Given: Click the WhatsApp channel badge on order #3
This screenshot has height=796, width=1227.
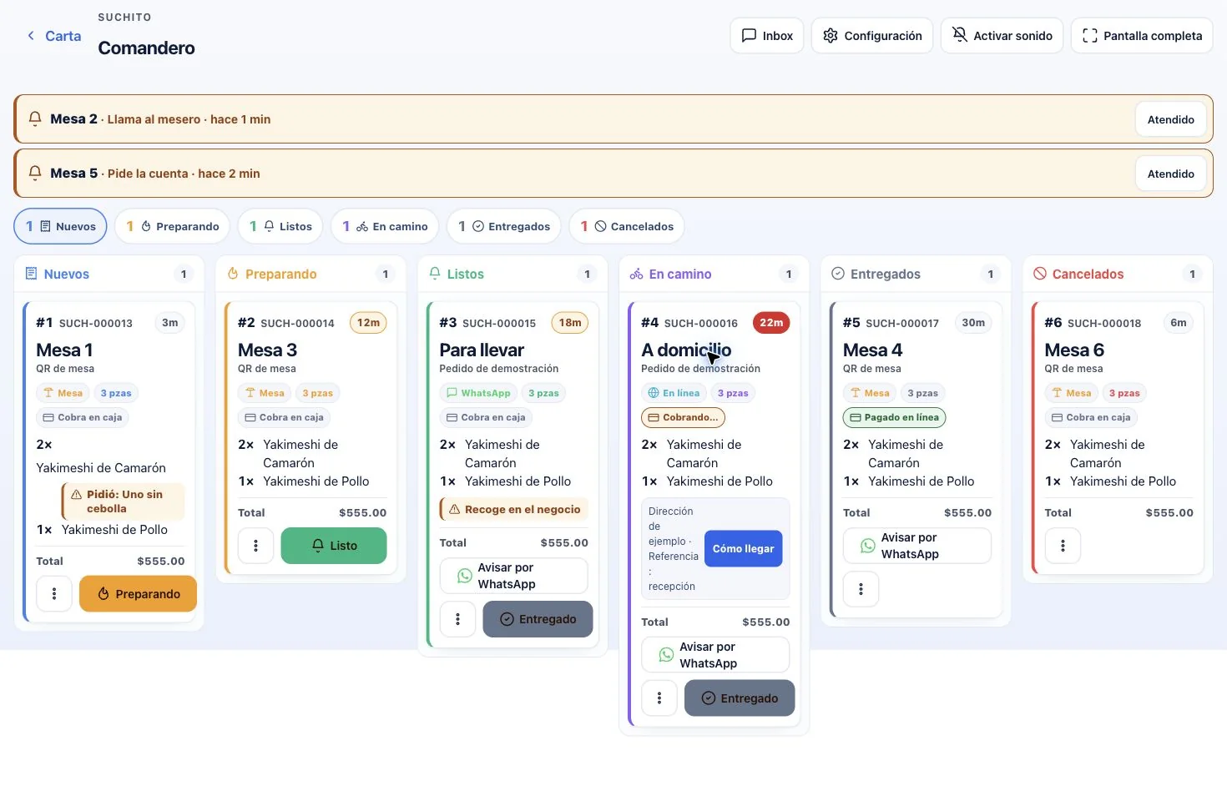Looking at the screenshot, I should (x=478, y=393).
